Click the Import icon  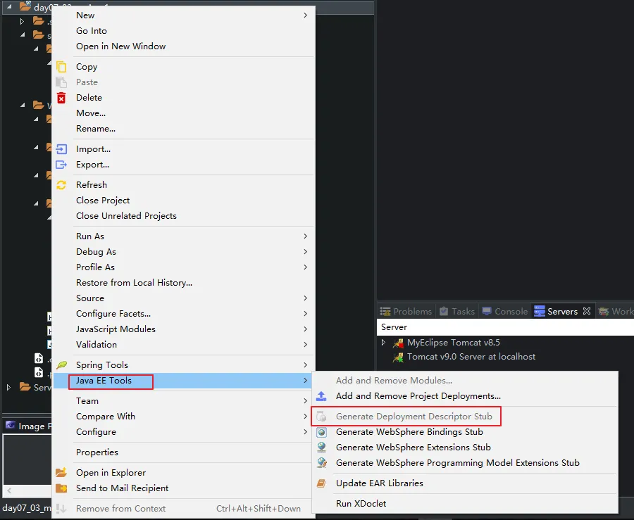tap(61, 149)
